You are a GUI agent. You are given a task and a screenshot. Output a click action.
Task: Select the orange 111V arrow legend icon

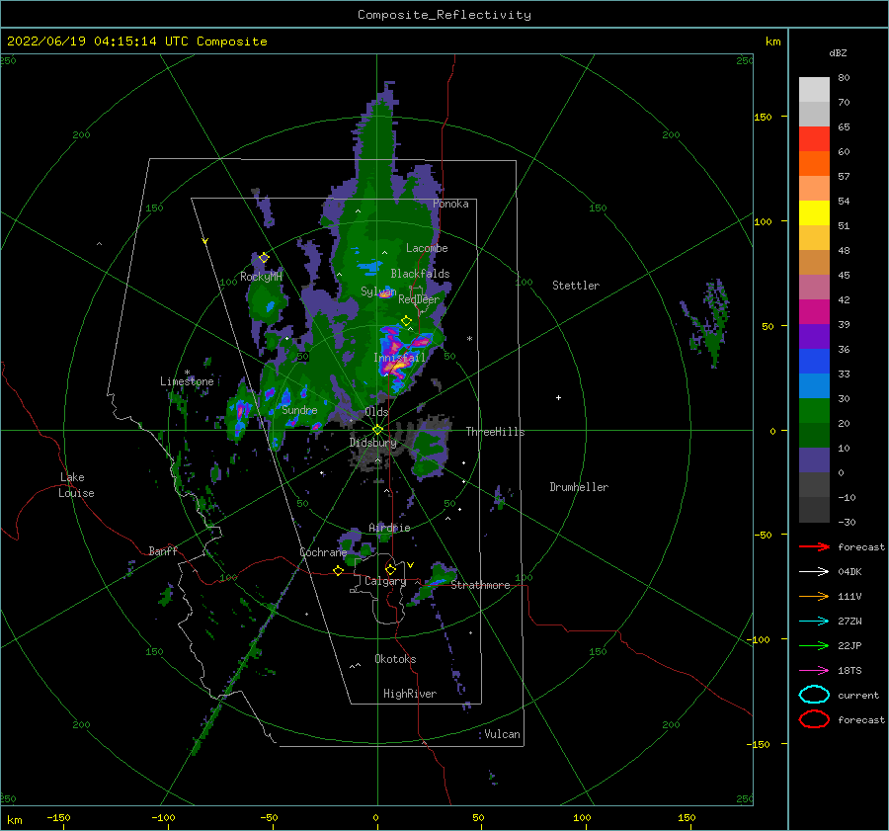(814, 596)
